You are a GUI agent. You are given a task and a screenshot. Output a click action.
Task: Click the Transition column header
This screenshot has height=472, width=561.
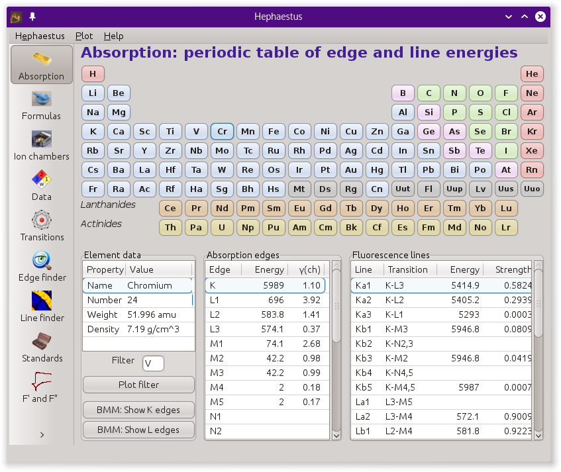(x=411, y=269)
